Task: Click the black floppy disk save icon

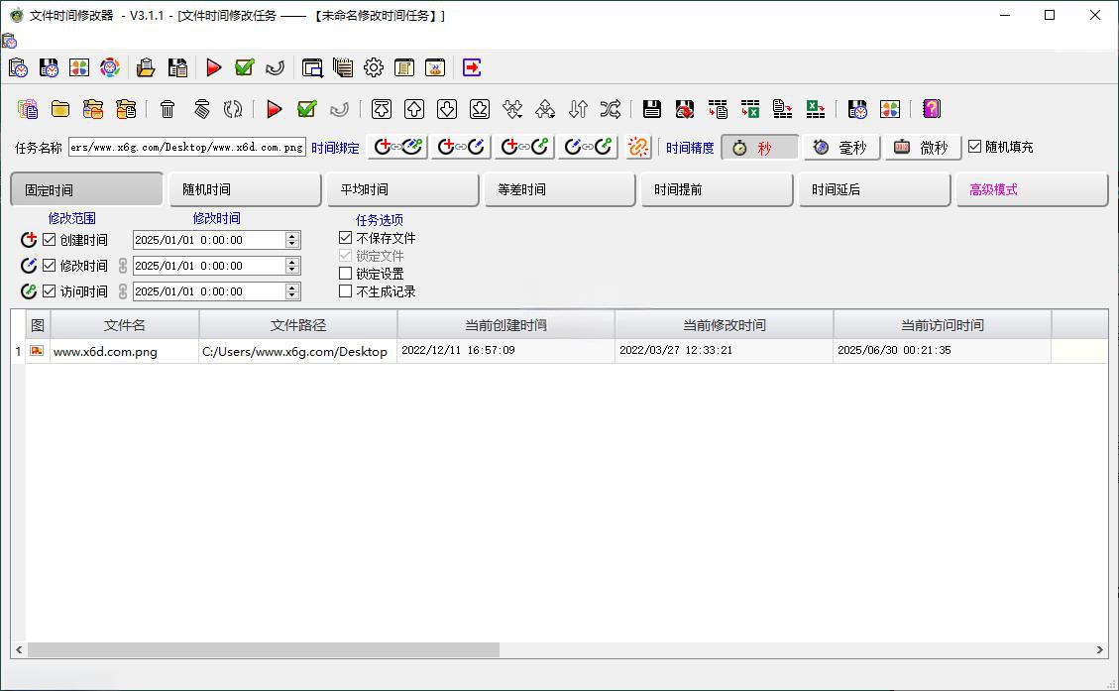Action: (x=651, y=109)
